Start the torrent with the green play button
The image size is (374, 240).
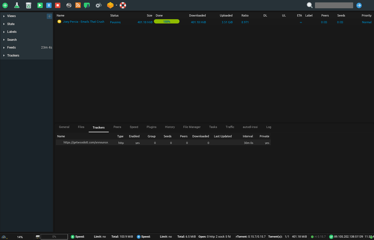pos(40,5)
